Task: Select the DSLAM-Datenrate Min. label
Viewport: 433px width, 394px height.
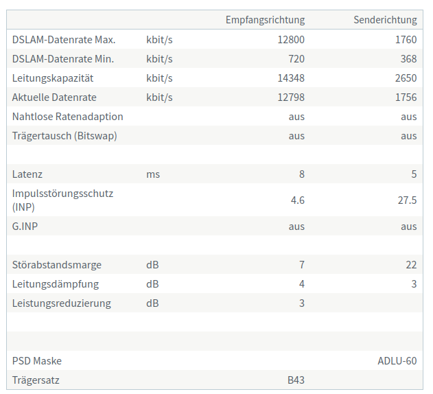Action: [x=63, y=59]
